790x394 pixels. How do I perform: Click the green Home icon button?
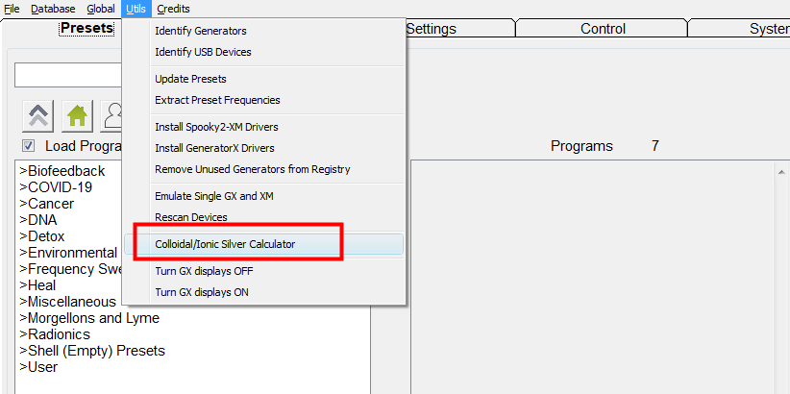tap(77, 116)
